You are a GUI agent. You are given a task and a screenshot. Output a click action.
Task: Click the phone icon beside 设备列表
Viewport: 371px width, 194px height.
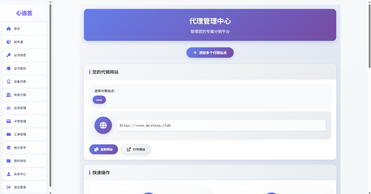[9, 81]
